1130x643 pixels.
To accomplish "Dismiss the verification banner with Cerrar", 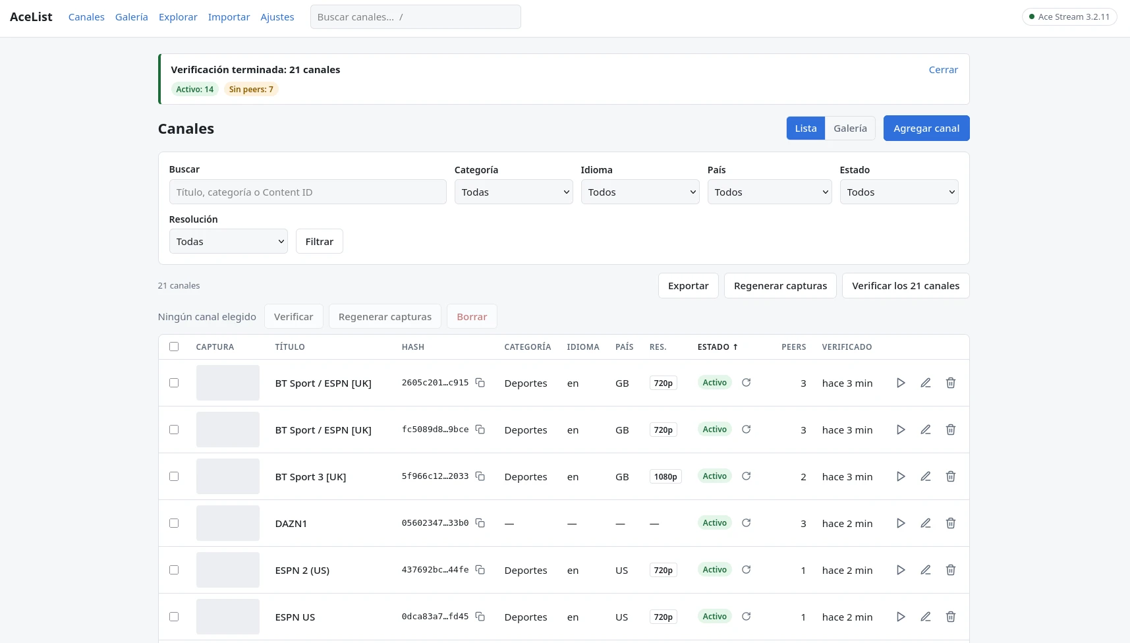I will (944, 70).
